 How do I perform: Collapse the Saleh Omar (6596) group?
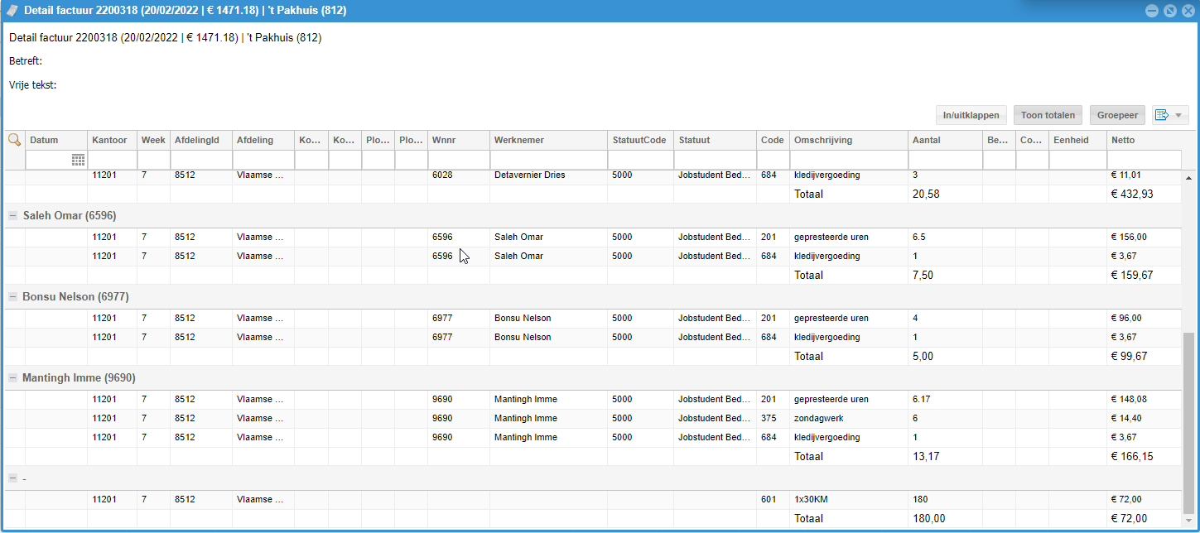click(12, 215)
